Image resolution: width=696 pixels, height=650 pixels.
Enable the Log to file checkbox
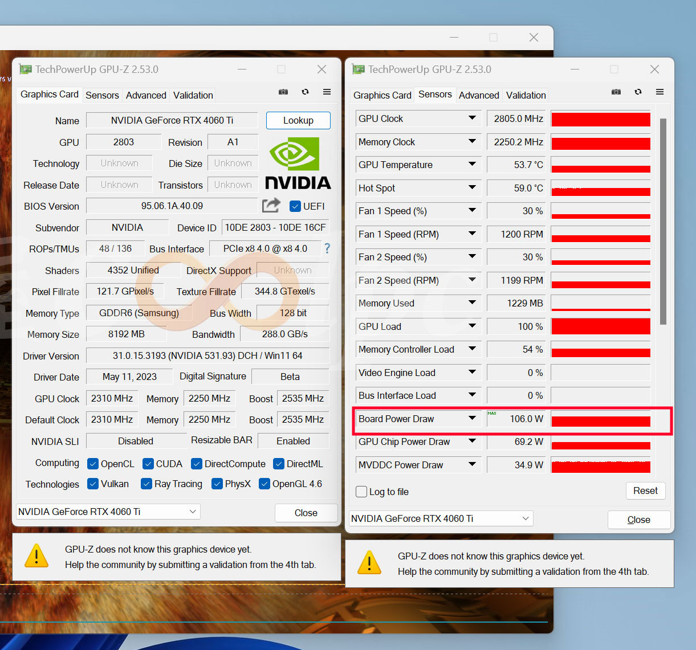(x=361, y=492)
